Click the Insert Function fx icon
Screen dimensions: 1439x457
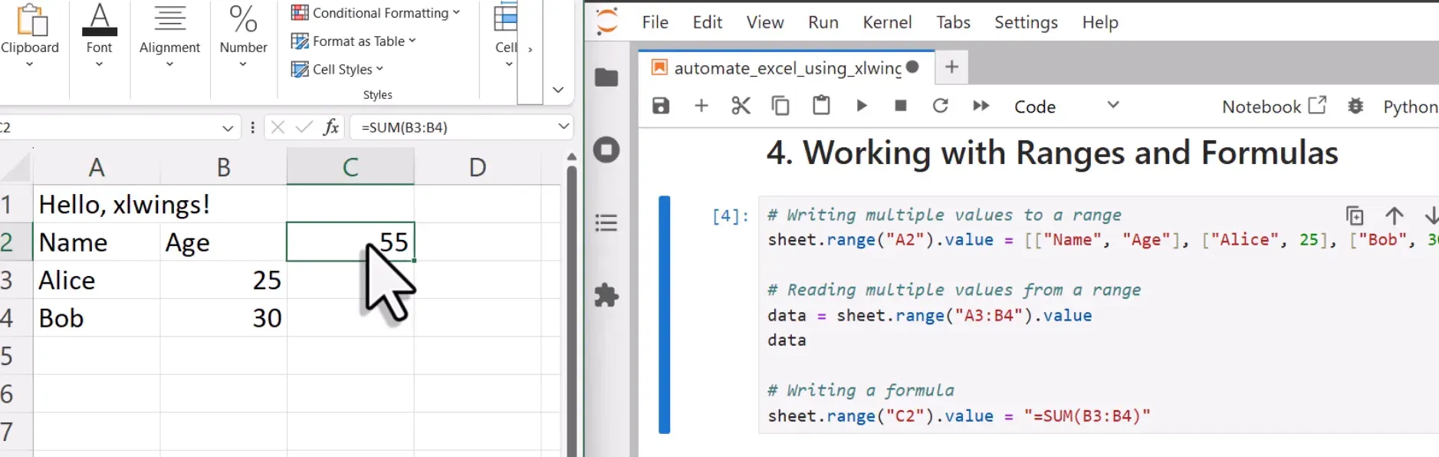(331, 127)
